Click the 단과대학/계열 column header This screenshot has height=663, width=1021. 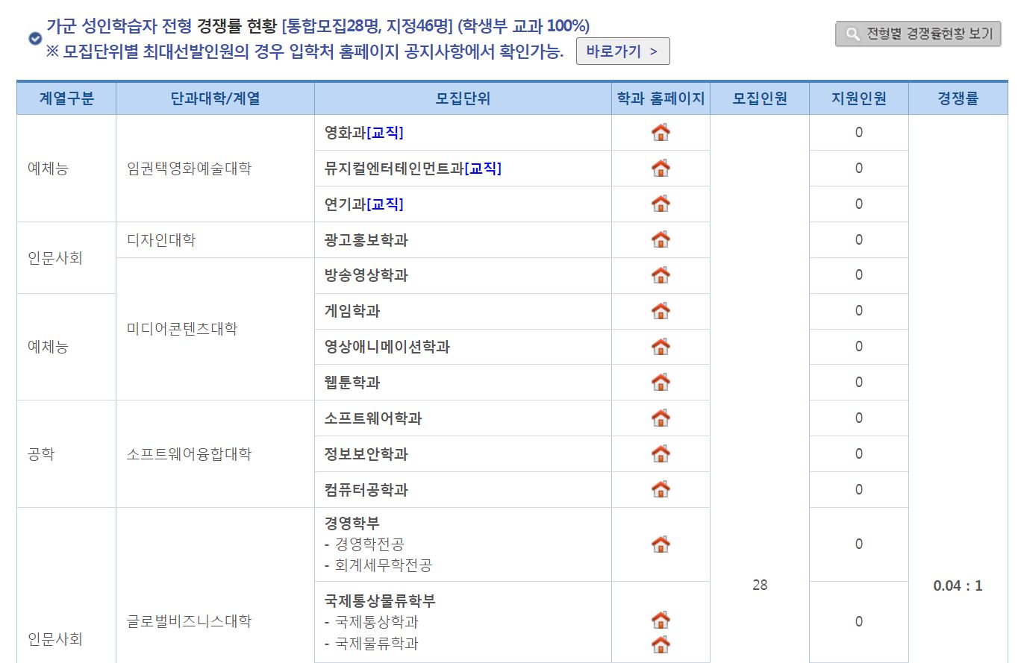click(x=216, y=98)
